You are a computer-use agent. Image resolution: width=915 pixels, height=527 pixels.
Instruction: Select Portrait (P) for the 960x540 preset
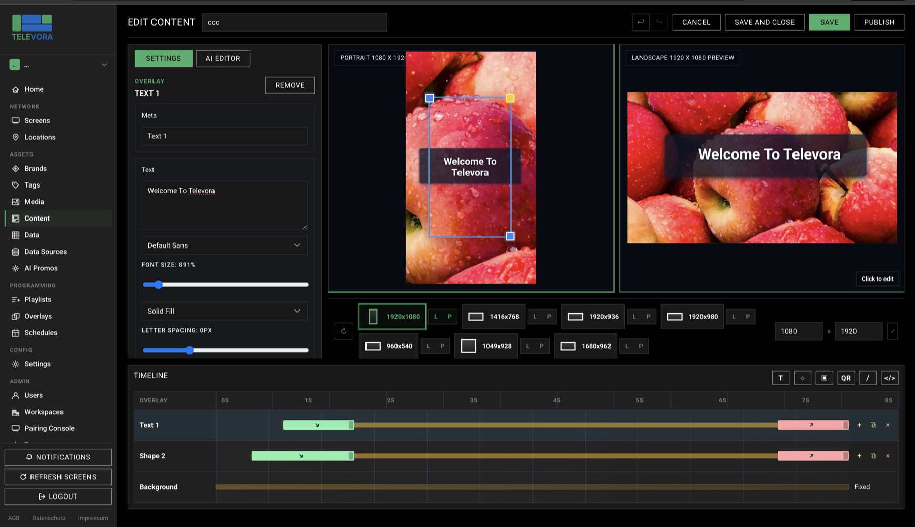coord(442,346)
